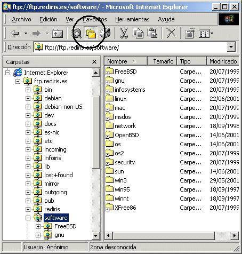The image size is (242, 254).
Task: Open the Ayuda menu
Action: 166,19
